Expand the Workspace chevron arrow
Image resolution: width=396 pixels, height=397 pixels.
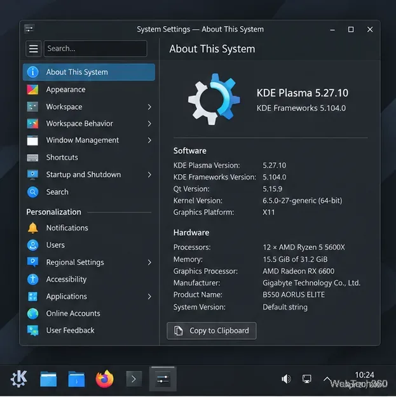pyautogui.click(x=149, y=107)
